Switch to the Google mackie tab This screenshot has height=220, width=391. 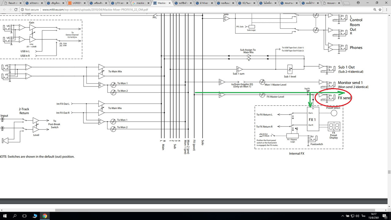coord(141,3)
